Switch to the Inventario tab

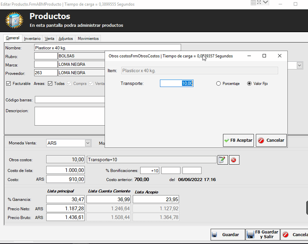click(x=32, y=39)
